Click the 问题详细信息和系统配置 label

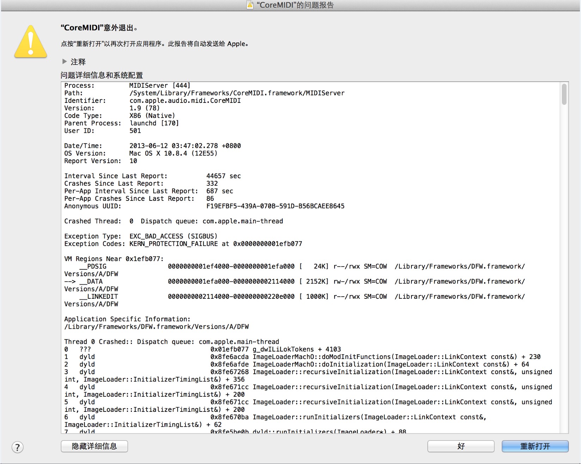coord(102,75)
